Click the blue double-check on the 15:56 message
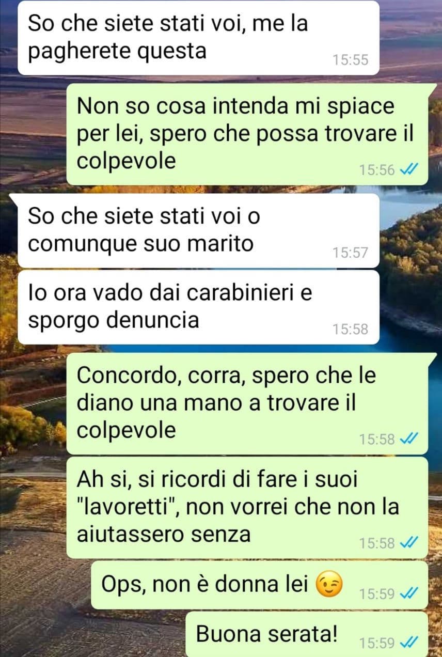 pyautogui.click(x=408, y=169)
